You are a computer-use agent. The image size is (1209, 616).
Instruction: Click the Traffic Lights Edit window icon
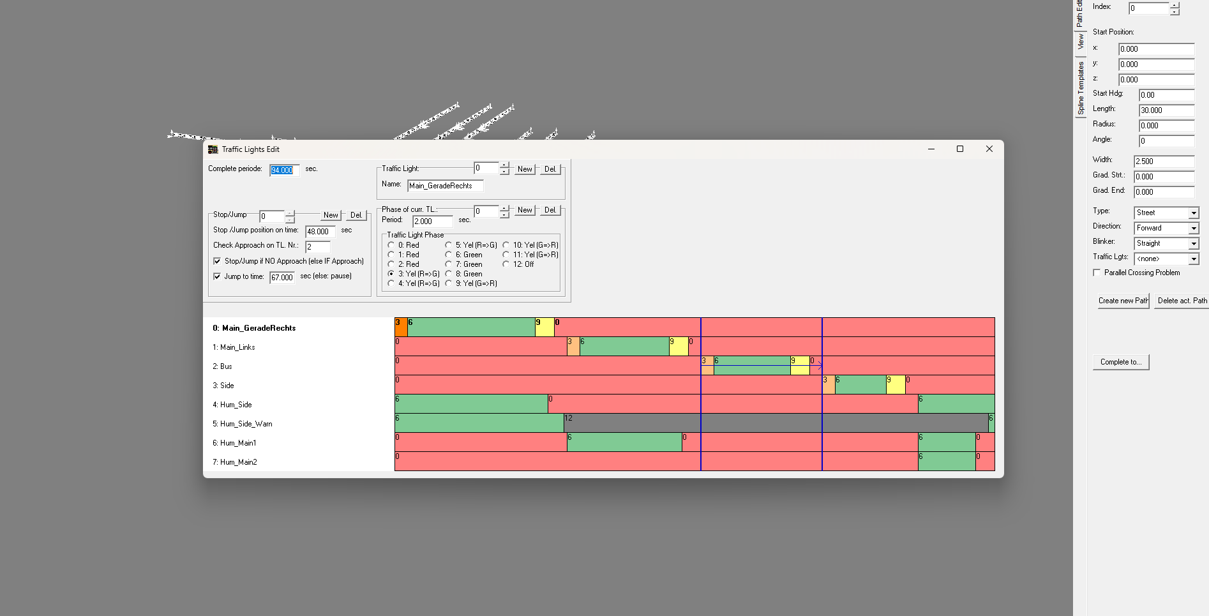pos(213,149)
